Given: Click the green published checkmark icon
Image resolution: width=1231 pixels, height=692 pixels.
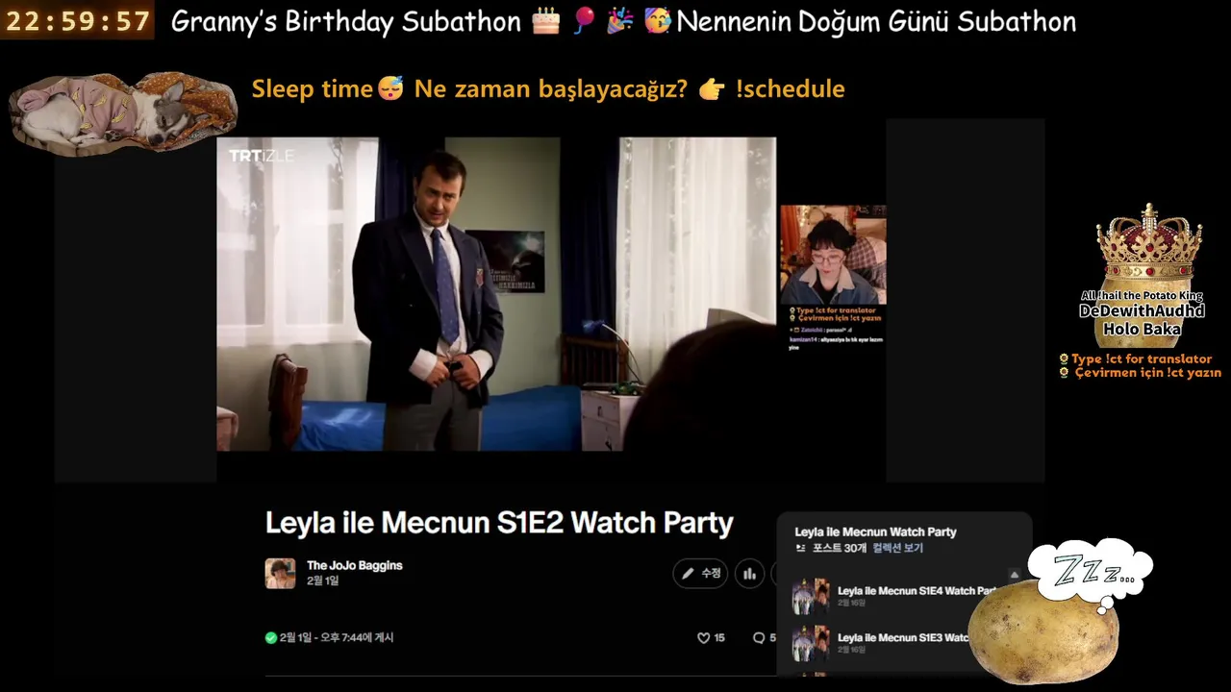Looking at the screenshot, I should coord(271,637).
